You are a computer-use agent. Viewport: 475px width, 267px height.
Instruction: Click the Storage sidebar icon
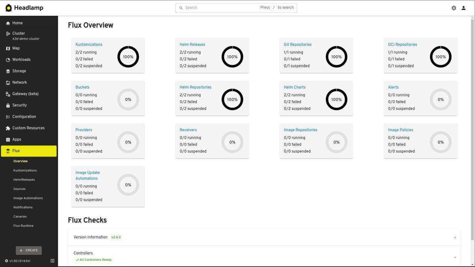[8, 71]
